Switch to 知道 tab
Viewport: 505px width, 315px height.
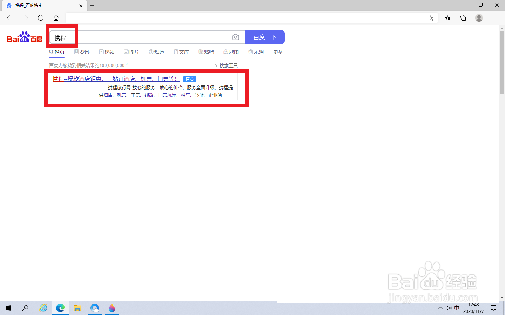(x=156, y=52)
